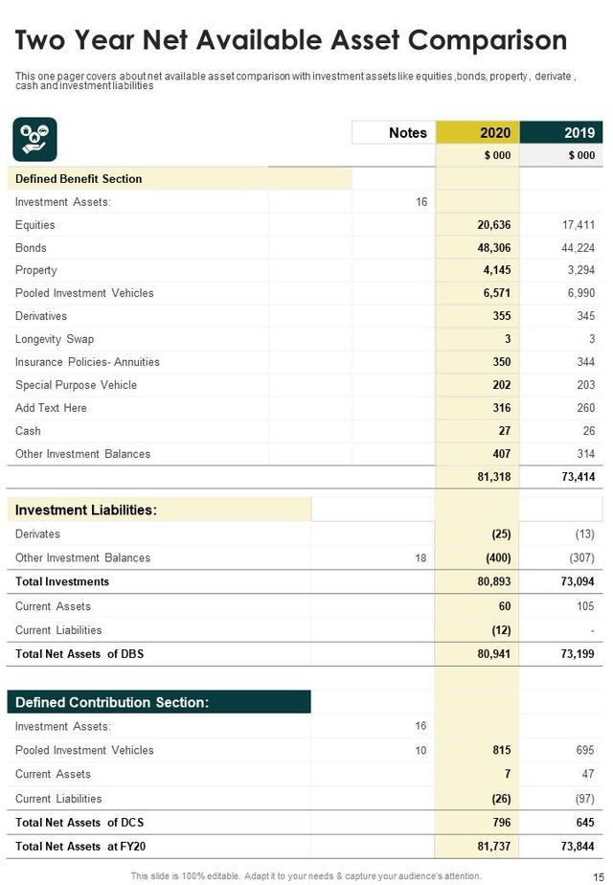
Task: Click the 'Add Text Here' placeholder row
Action: pyautogui.click(x=51, y=408)
